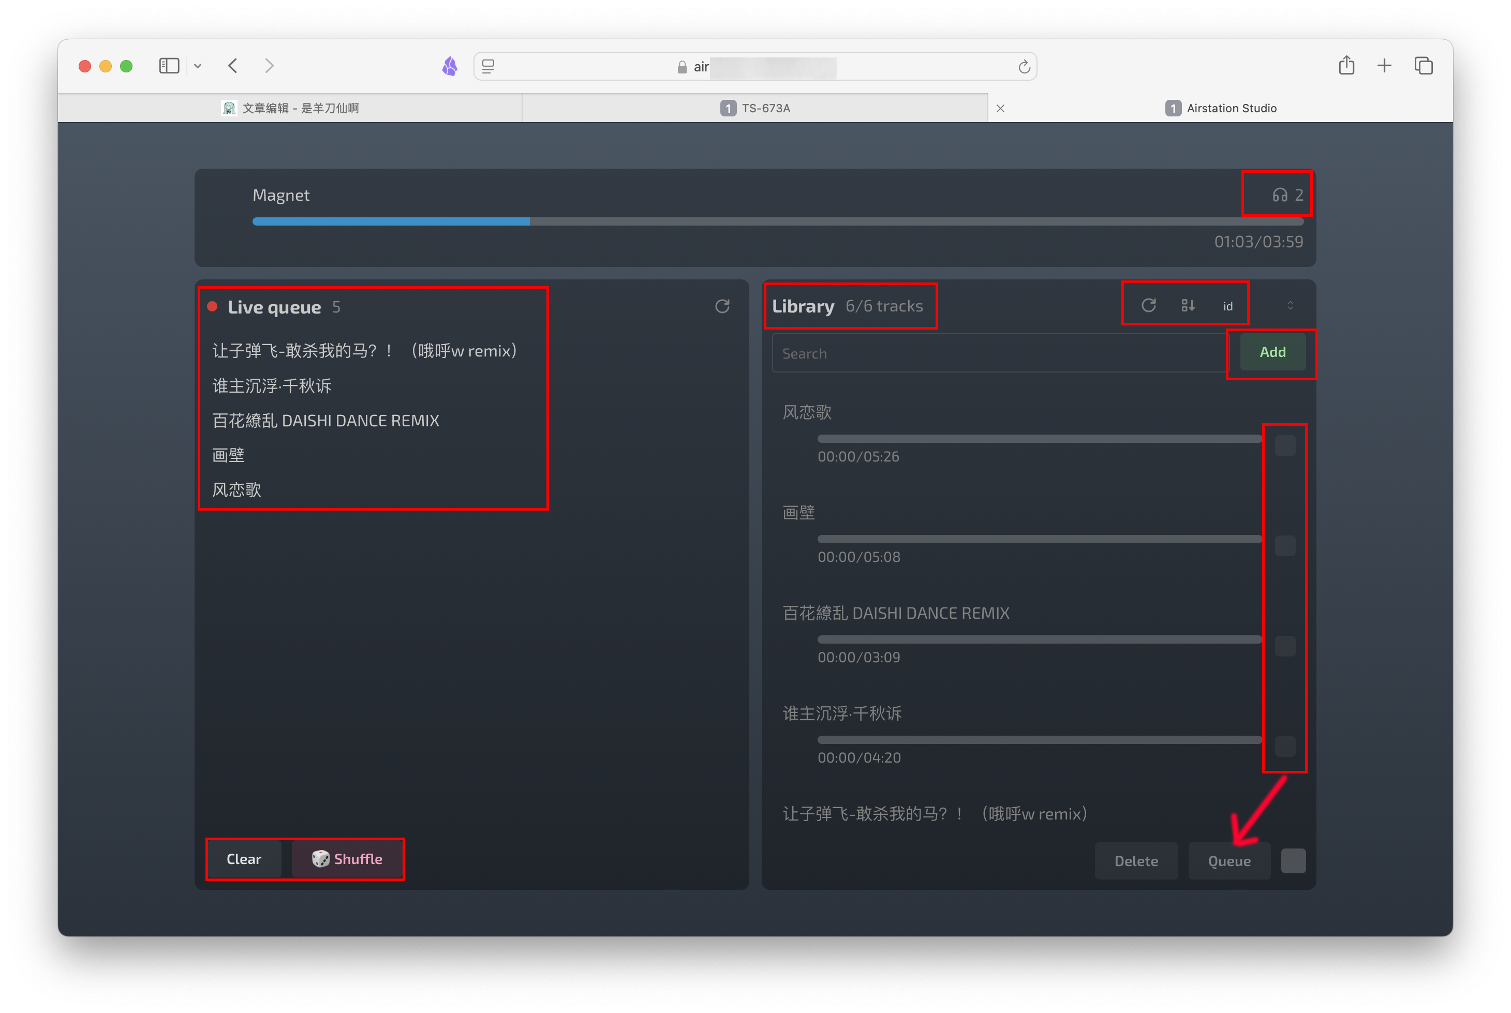The height and width of the screenshot is (1013, 1511).
Task: Check the 风恋歌 library track box
Action: click(x=1285, y=446)
